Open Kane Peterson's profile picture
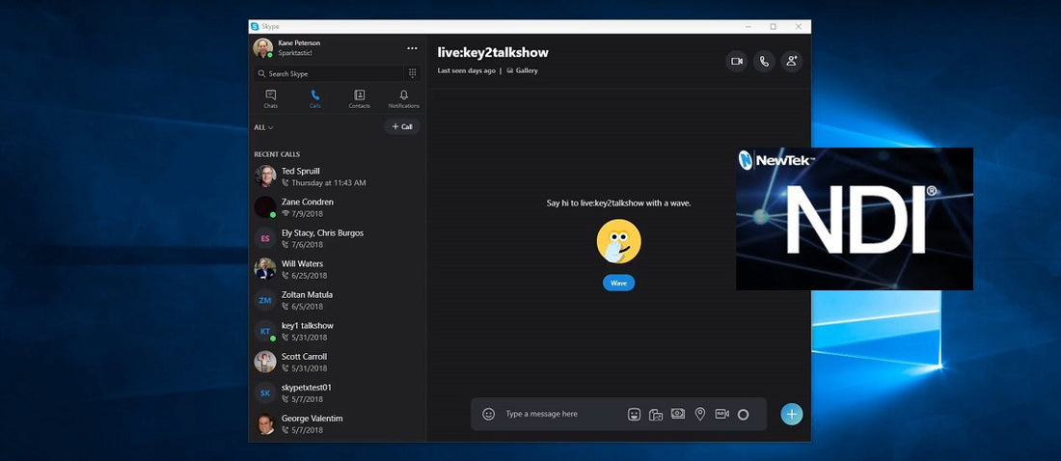The width and height of the screenshot is (1061, 461). coord(262,48)
